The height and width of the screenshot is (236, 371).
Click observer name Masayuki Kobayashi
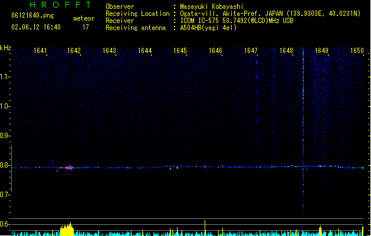pyautogui.click(x=212, y=6)
